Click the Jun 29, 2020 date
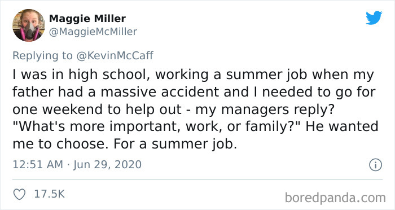 [108, 165]
